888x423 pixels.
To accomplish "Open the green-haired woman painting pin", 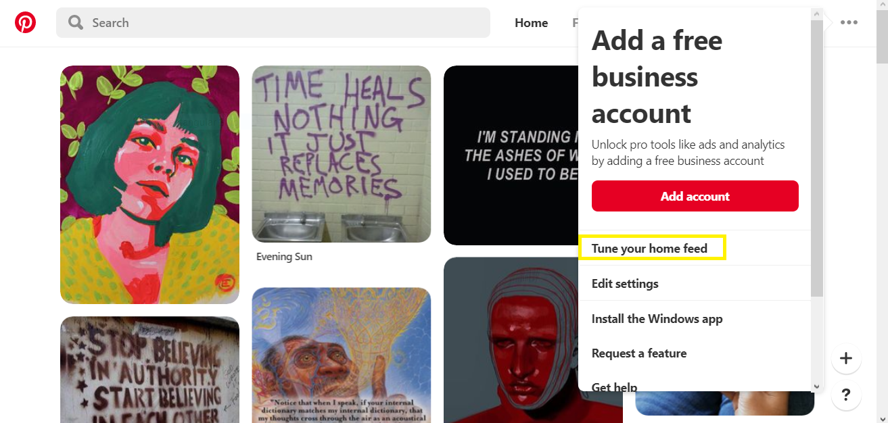I will (x=149, y=184).
